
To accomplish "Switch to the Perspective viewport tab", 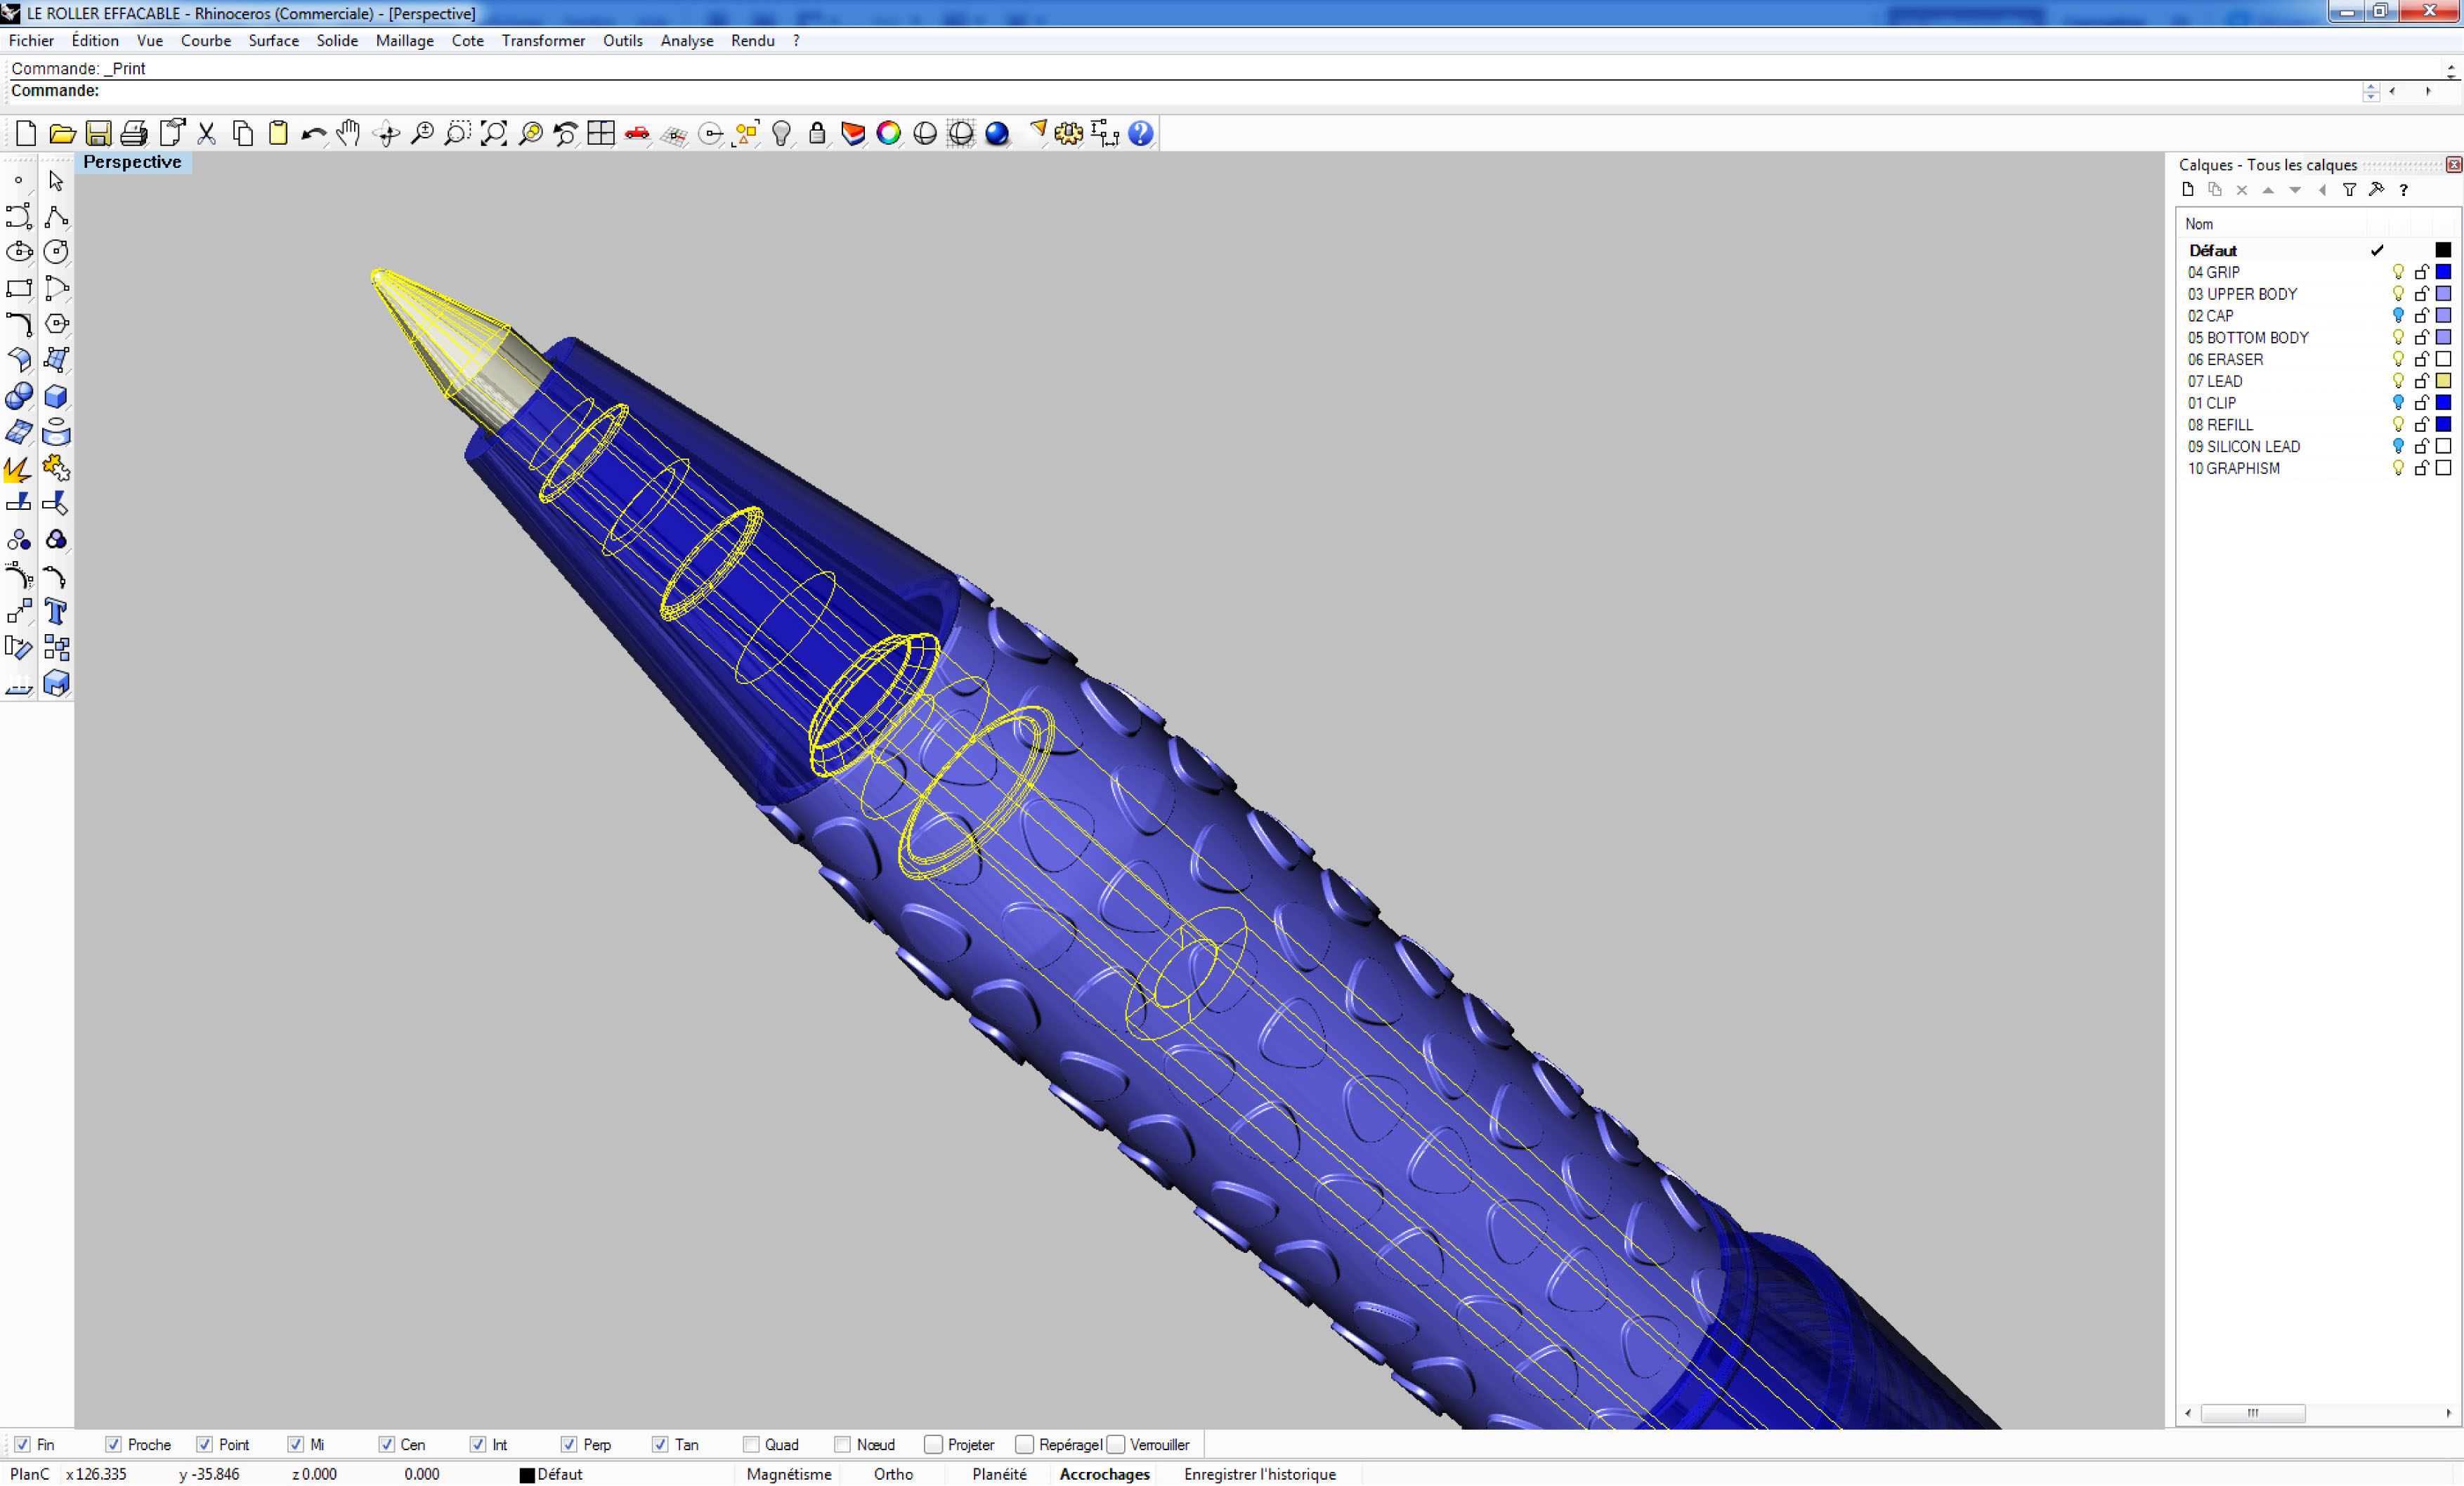I will [x=132, y=162].
